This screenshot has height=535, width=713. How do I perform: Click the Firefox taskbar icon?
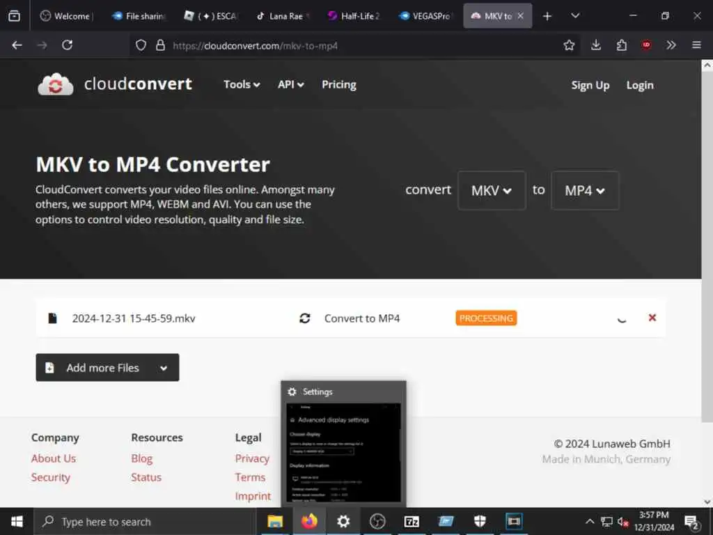(309, 521)
